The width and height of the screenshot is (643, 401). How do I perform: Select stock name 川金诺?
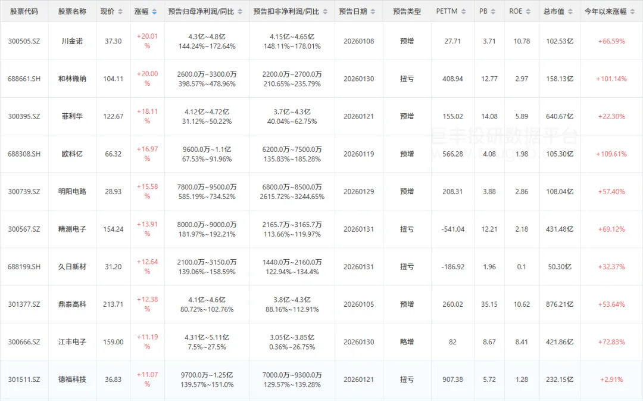[72, 42]
